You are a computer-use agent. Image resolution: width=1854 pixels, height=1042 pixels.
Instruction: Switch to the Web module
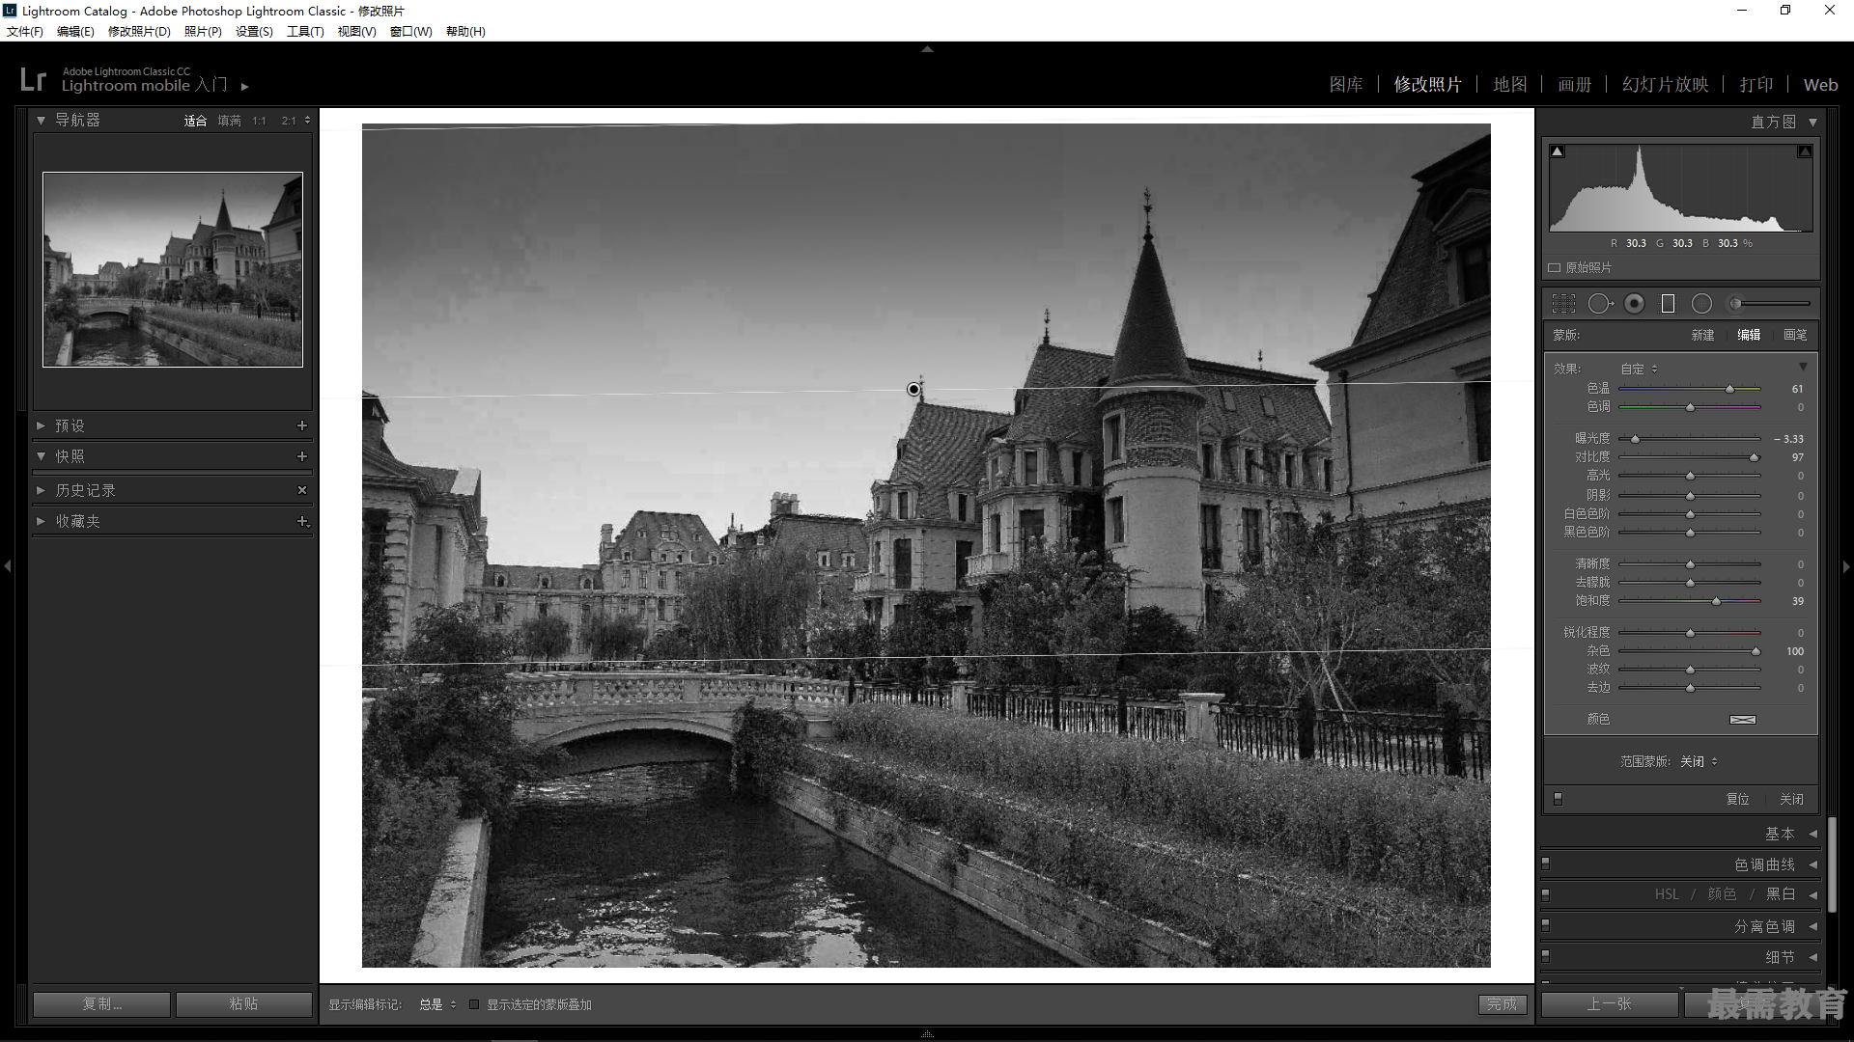[x=1820, y=85]
